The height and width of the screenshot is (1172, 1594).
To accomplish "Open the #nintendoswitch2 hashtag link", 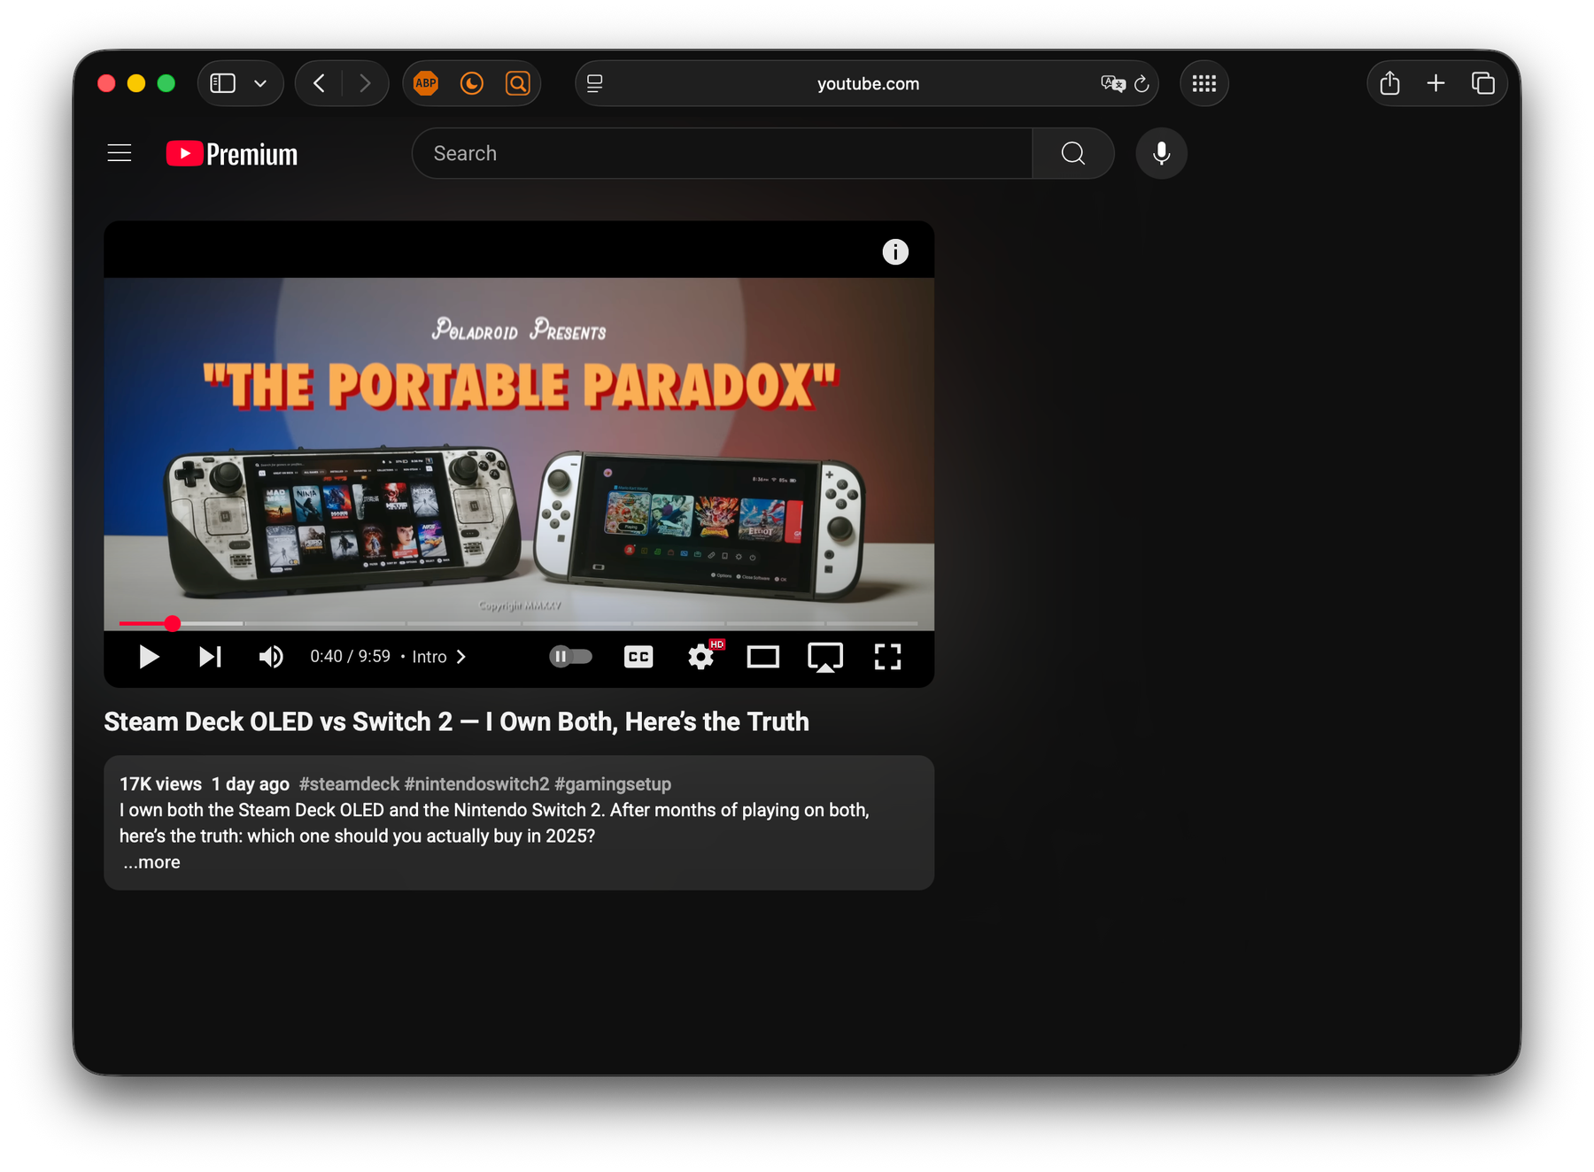I will (476, 784).
